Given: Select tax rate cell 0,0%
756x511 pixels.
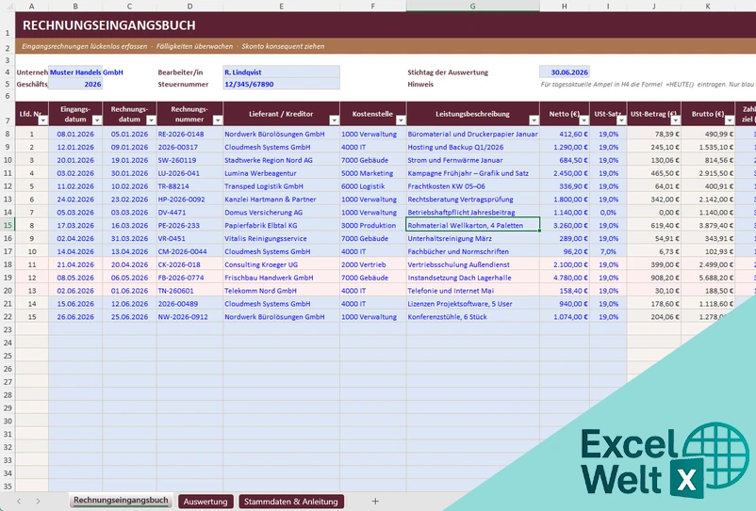Looking at the screenshot, I should pos(608,212).
